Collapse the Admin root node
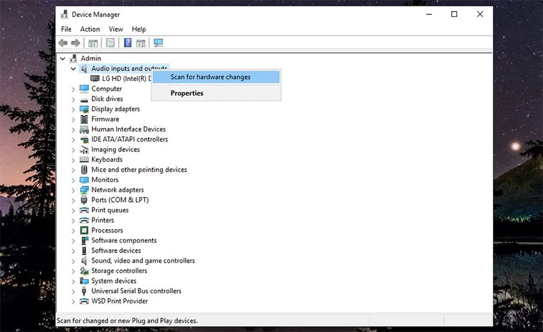 click(63, 59)
